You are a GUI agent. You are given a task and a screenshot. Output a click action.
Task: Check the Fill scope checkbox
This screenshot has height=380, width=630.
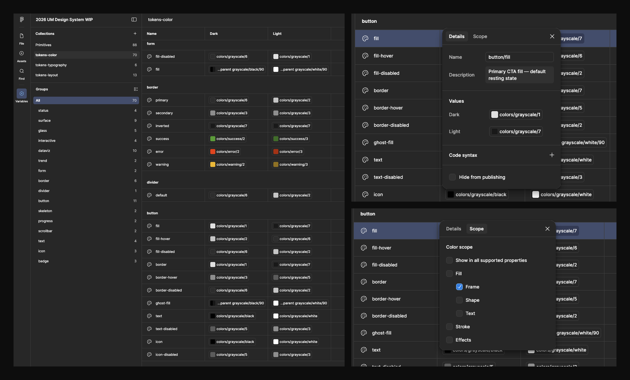pyautogui.click(x=449, y=273)
